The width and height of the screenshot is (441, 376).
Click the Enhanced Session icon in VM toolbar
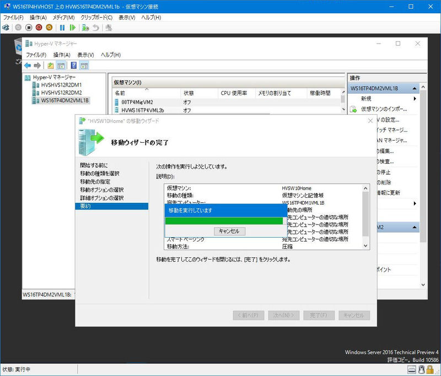(x=109, y=28)
